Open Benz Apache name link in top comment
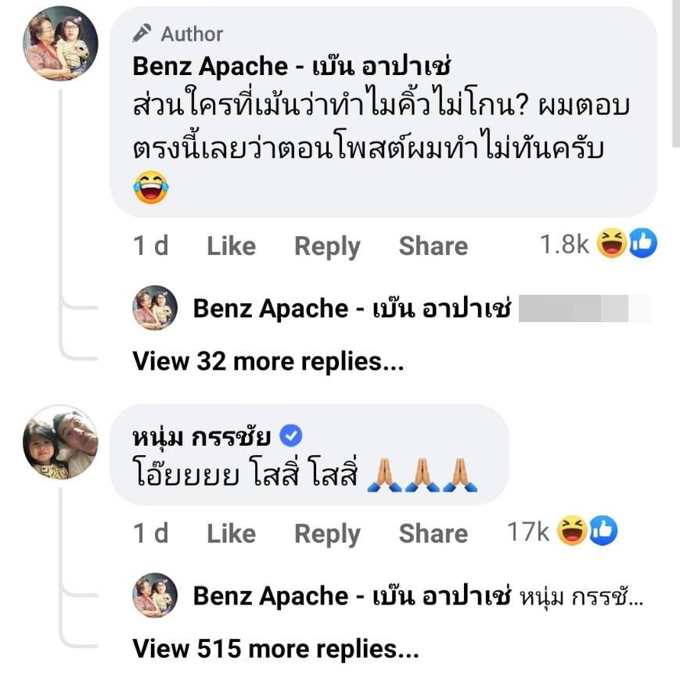Image resolution: width=680 pixels, height=674 pixels. click(x=291, y=67)
